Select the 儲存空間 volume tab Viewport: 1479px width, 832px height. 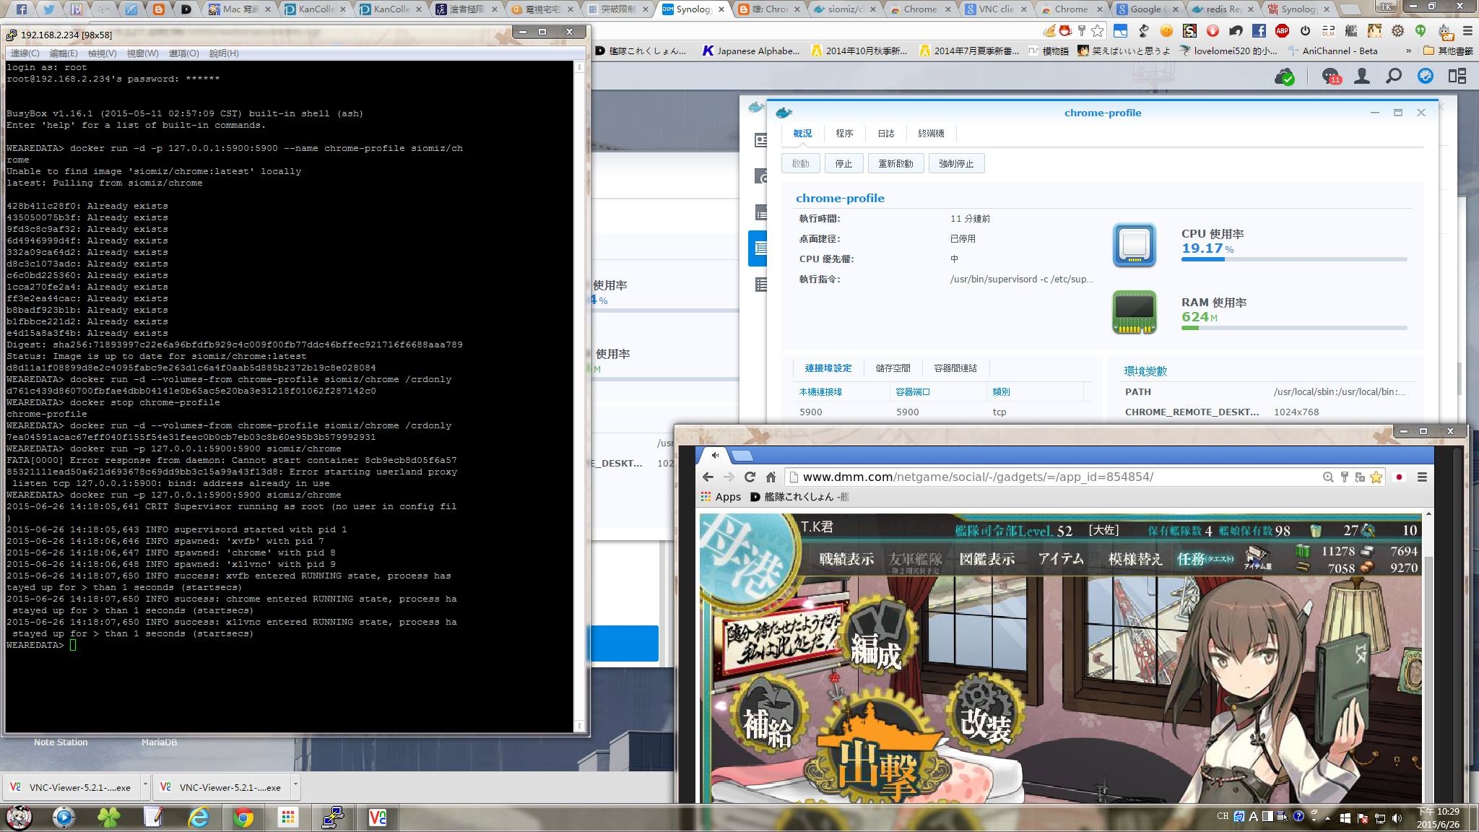(893, 368)
